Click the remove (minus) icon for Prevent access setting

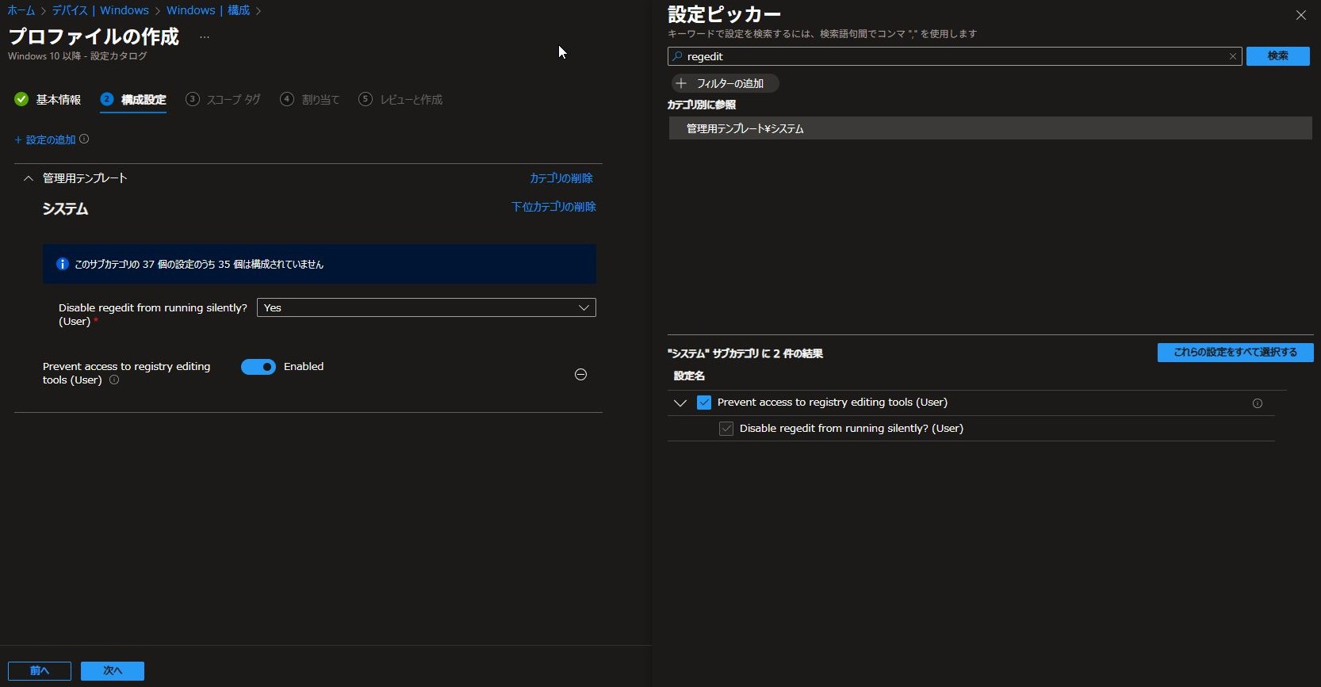point(580,375)
